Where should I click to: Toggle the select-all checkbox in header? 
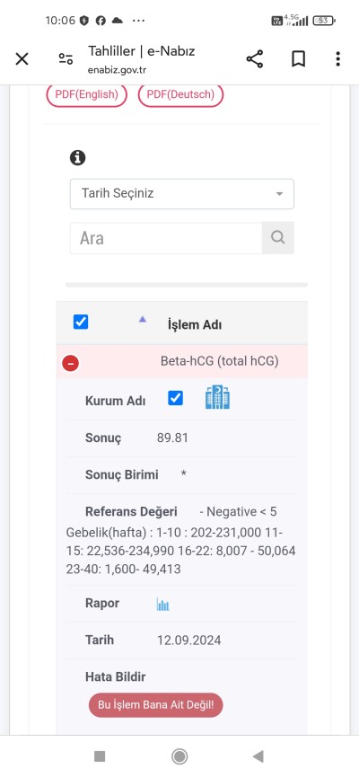pyautogui.click(x=81, y=322)
